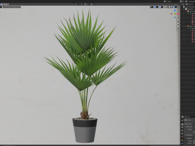Open the viewport Options dropdown

tap(176, 4)
